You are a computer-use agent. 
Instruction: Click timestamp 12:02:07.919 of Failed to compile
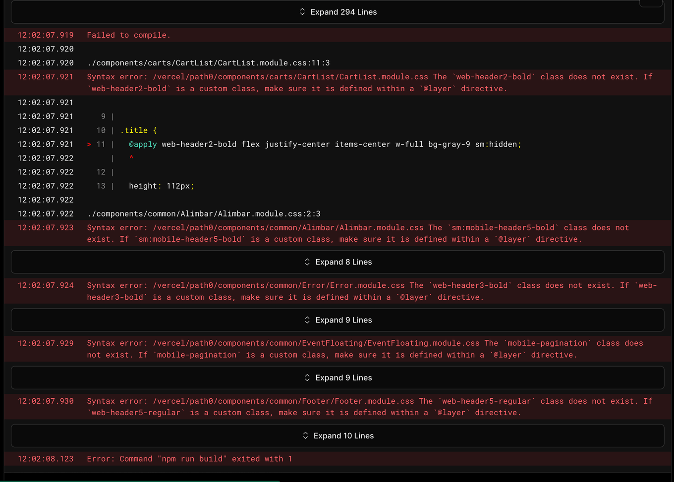coord(45,35)
